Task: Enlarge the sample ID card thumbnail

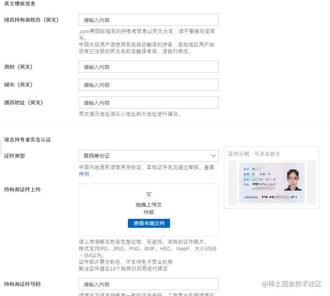Action: tap(272, 183)
